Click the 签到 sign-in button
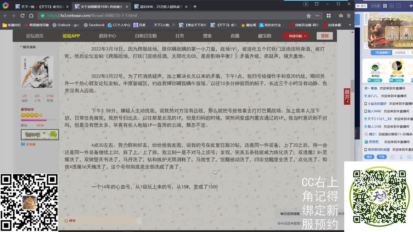 tap(325, 36)
